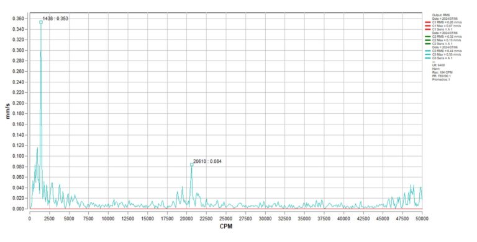477x242 pixels.
Task: Click the C3 Sens = A 1 legend entry
Action: point(442,58)
